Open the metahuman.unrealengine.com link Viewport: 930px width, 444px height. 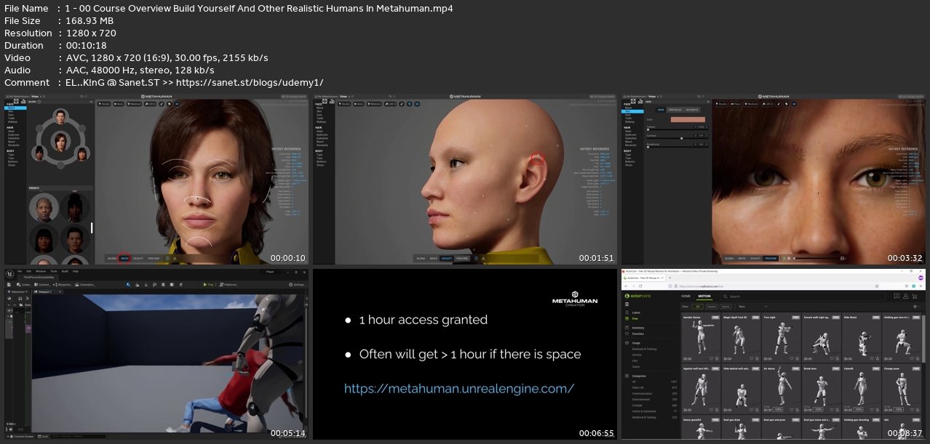click(x=459, y=389)
